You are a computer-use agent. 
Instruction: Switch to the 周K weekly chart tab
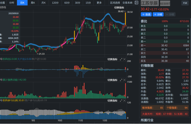(x=33, y=2)
